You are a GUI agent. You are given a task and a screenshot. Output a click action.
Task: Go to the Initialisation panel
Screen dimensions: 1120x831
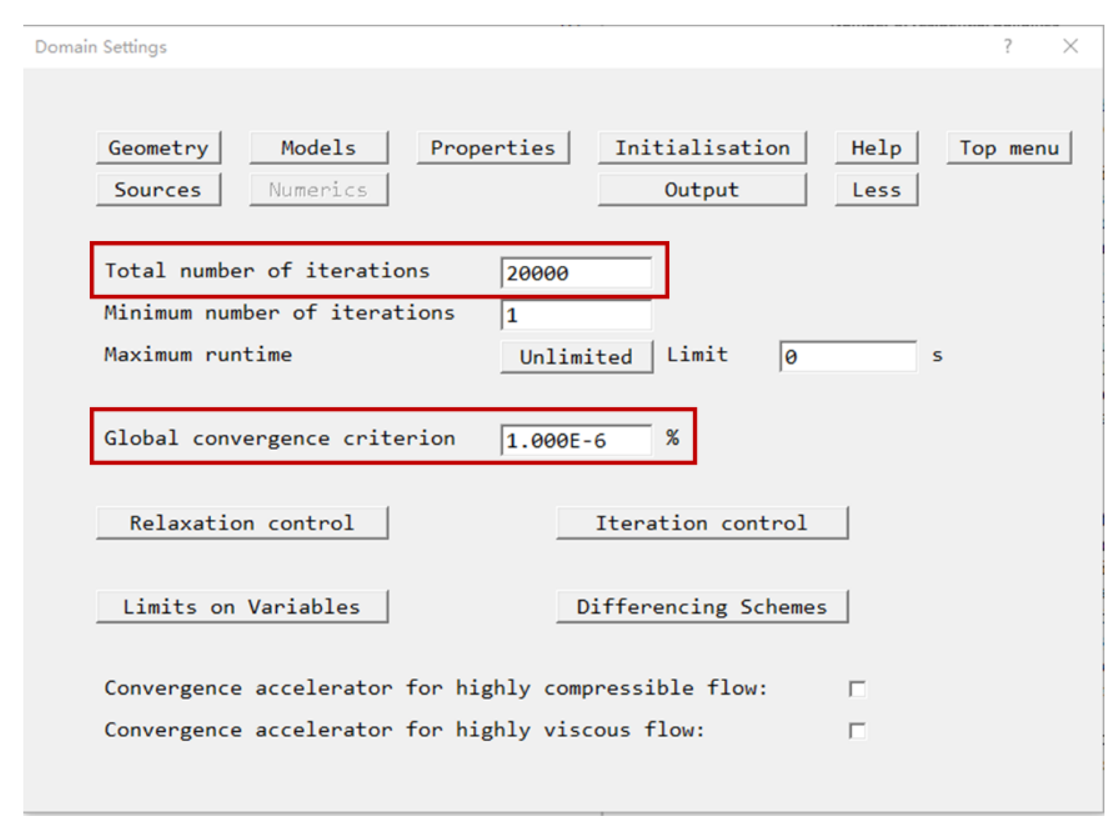point(701,148)
